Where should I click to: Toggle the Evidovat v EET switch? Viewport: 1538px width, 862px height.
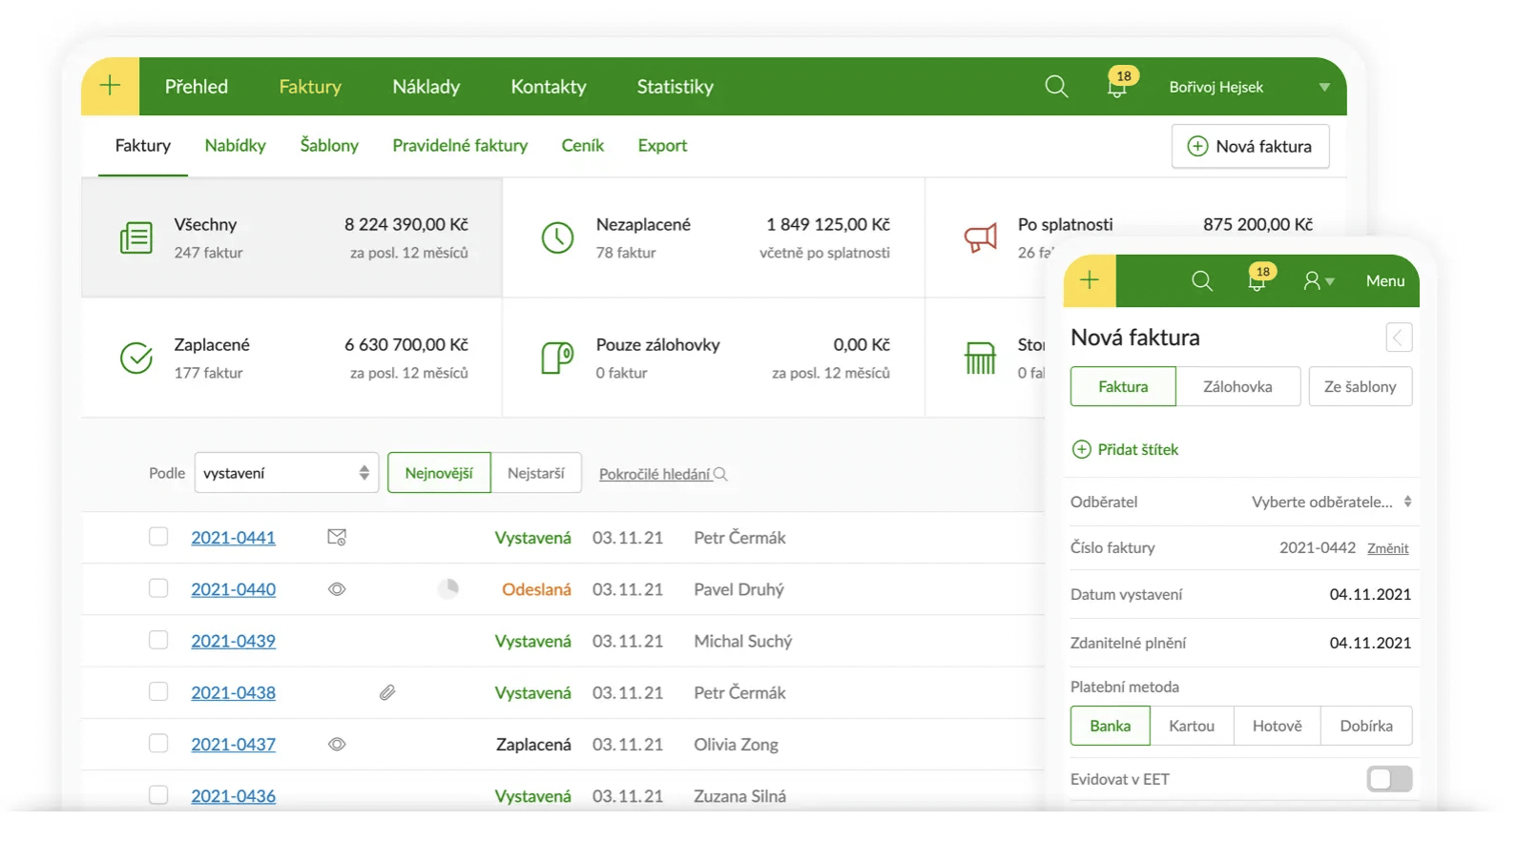click(1389, 779)
